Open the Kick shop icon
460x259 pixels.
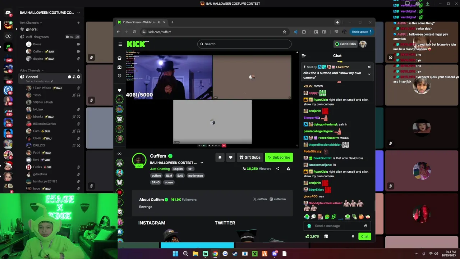(326, 236)
